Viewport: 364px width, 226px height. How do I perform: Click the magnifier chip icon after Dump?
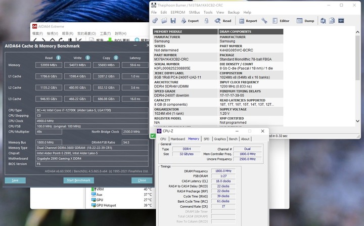pyautogui.click(x=323, y=21)
